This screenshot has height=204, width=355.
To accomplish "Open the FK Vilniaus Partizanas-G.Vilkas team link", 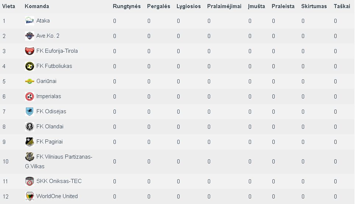I will (x=59, y=161).
